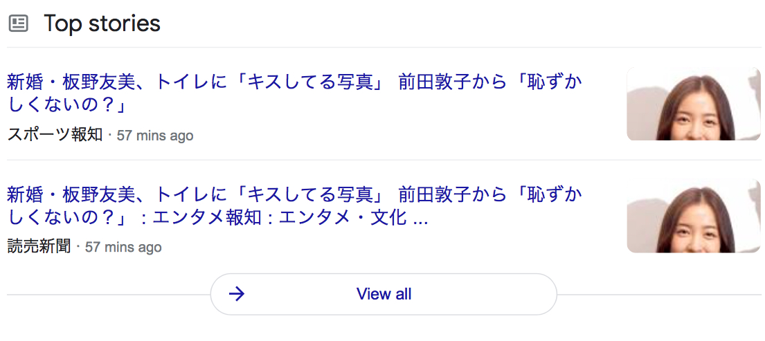Click 新婚・板野友美 in the second headline
This screenshot has width=765, height=341.
click(70, 195)
